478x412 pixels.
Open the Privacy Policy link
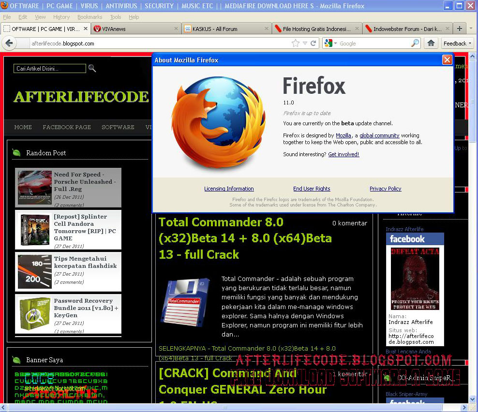385,189
